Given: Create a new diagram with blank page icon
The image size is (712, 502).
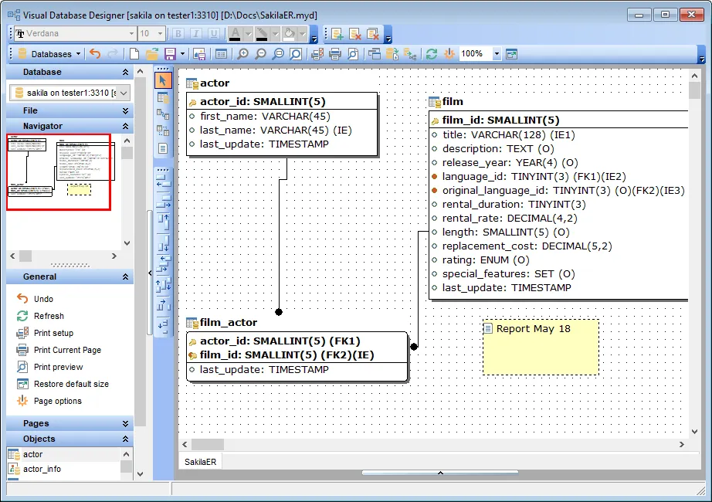Looking at the screenshot, I should pos(134,54).
